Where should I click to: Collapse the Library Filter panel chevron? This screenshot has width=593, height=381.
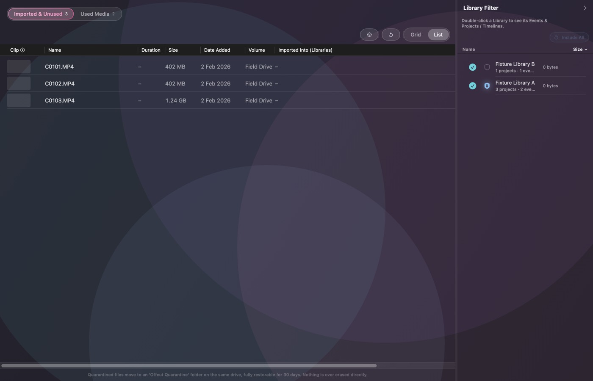coord(585,8)
